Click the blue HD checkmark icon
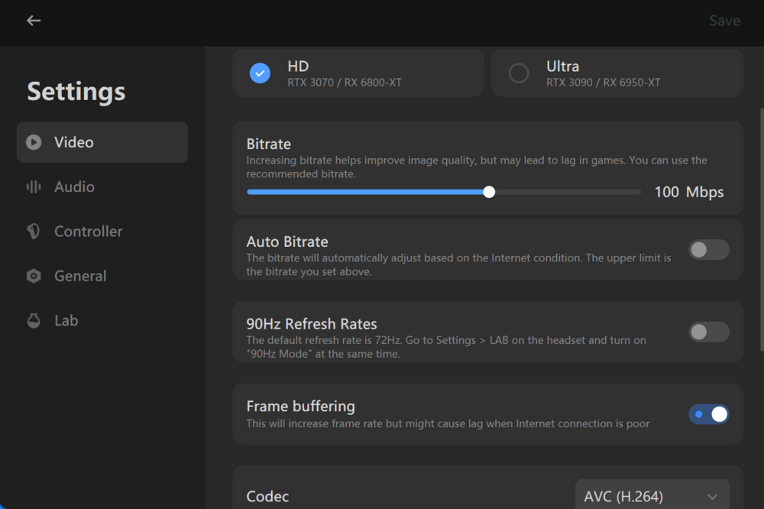Screen dimensions: 764x509 click(260, 73)
